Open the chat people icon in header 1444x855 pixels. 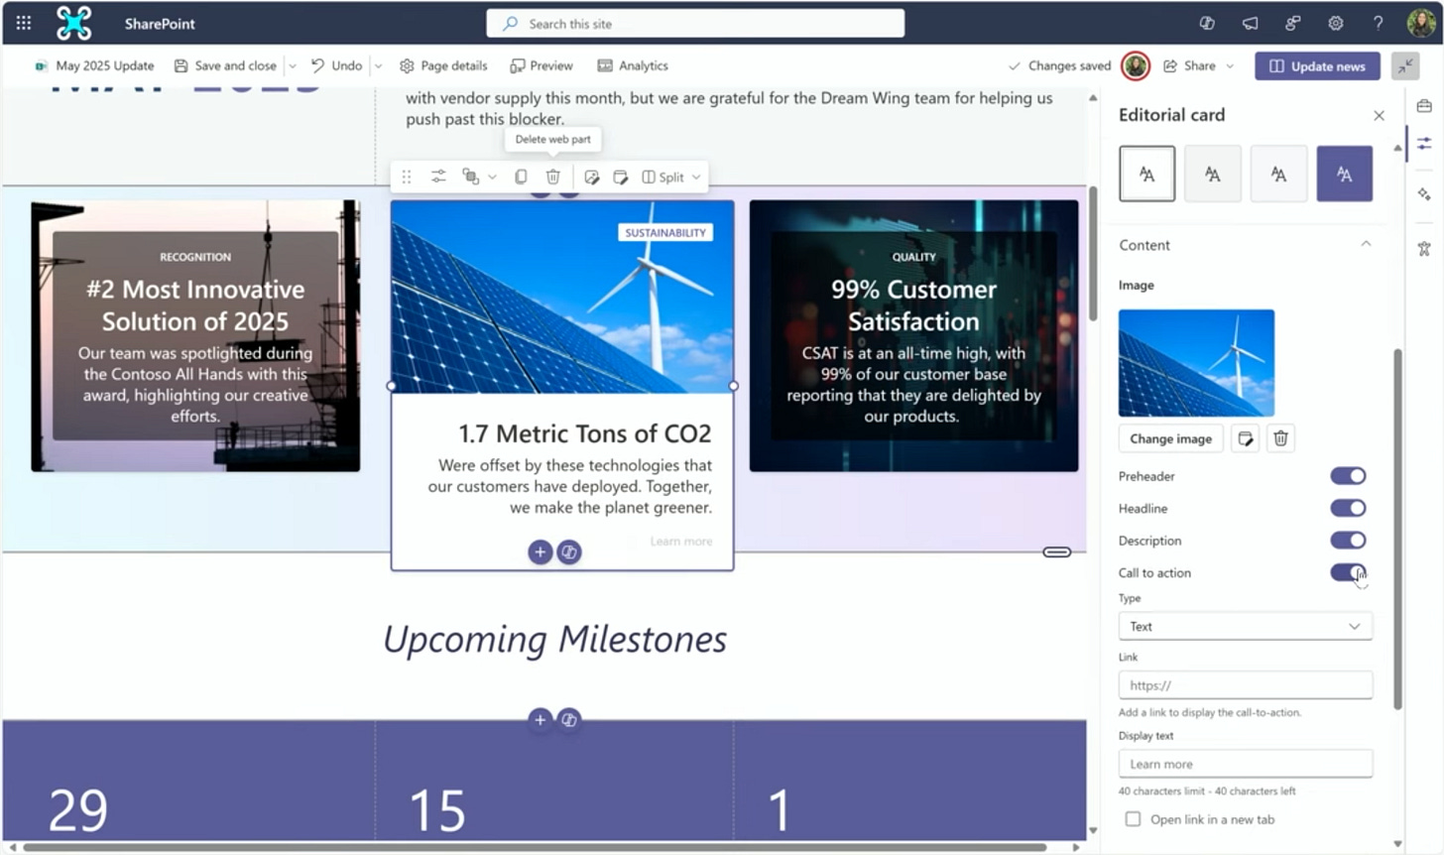point(1292,23)
